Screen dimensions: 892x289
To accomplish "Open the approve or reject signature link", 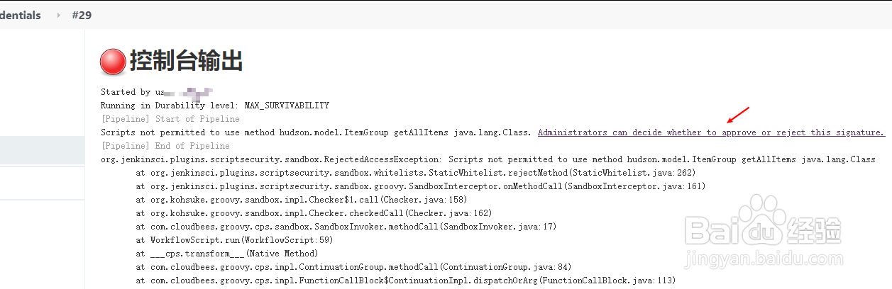I will pos(711,132).
